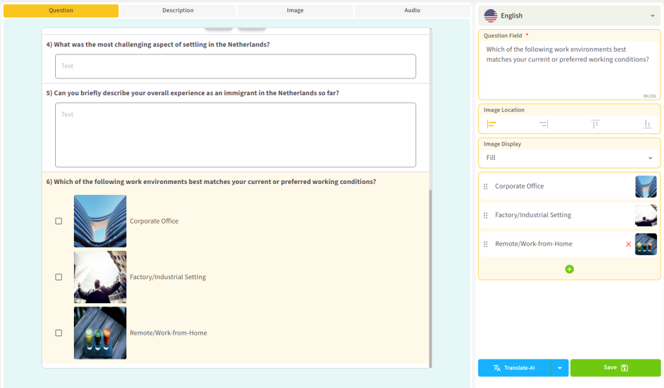The width and height of the screenshot is (664, 388).
Task: Set image location to left alignment
Action: point(492,124)
